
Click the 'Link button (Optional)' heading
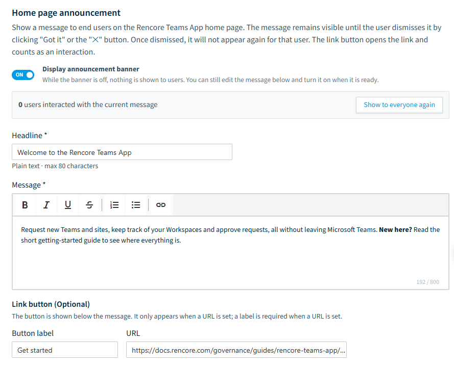[51, 304]
